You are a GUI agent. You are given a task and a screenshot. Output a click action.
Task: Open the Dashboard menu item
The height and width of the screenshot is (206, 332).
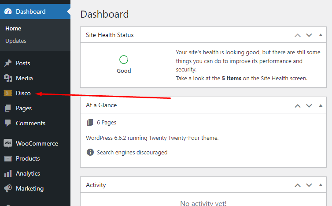[x=35, y=11]
